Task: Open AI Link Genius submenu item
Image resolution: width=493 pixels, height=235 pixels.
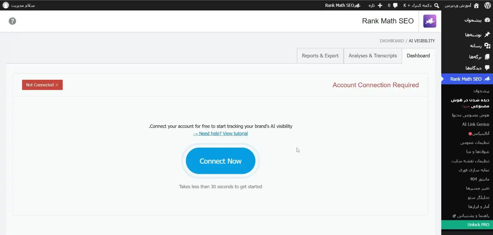Action: coord(476,124)
